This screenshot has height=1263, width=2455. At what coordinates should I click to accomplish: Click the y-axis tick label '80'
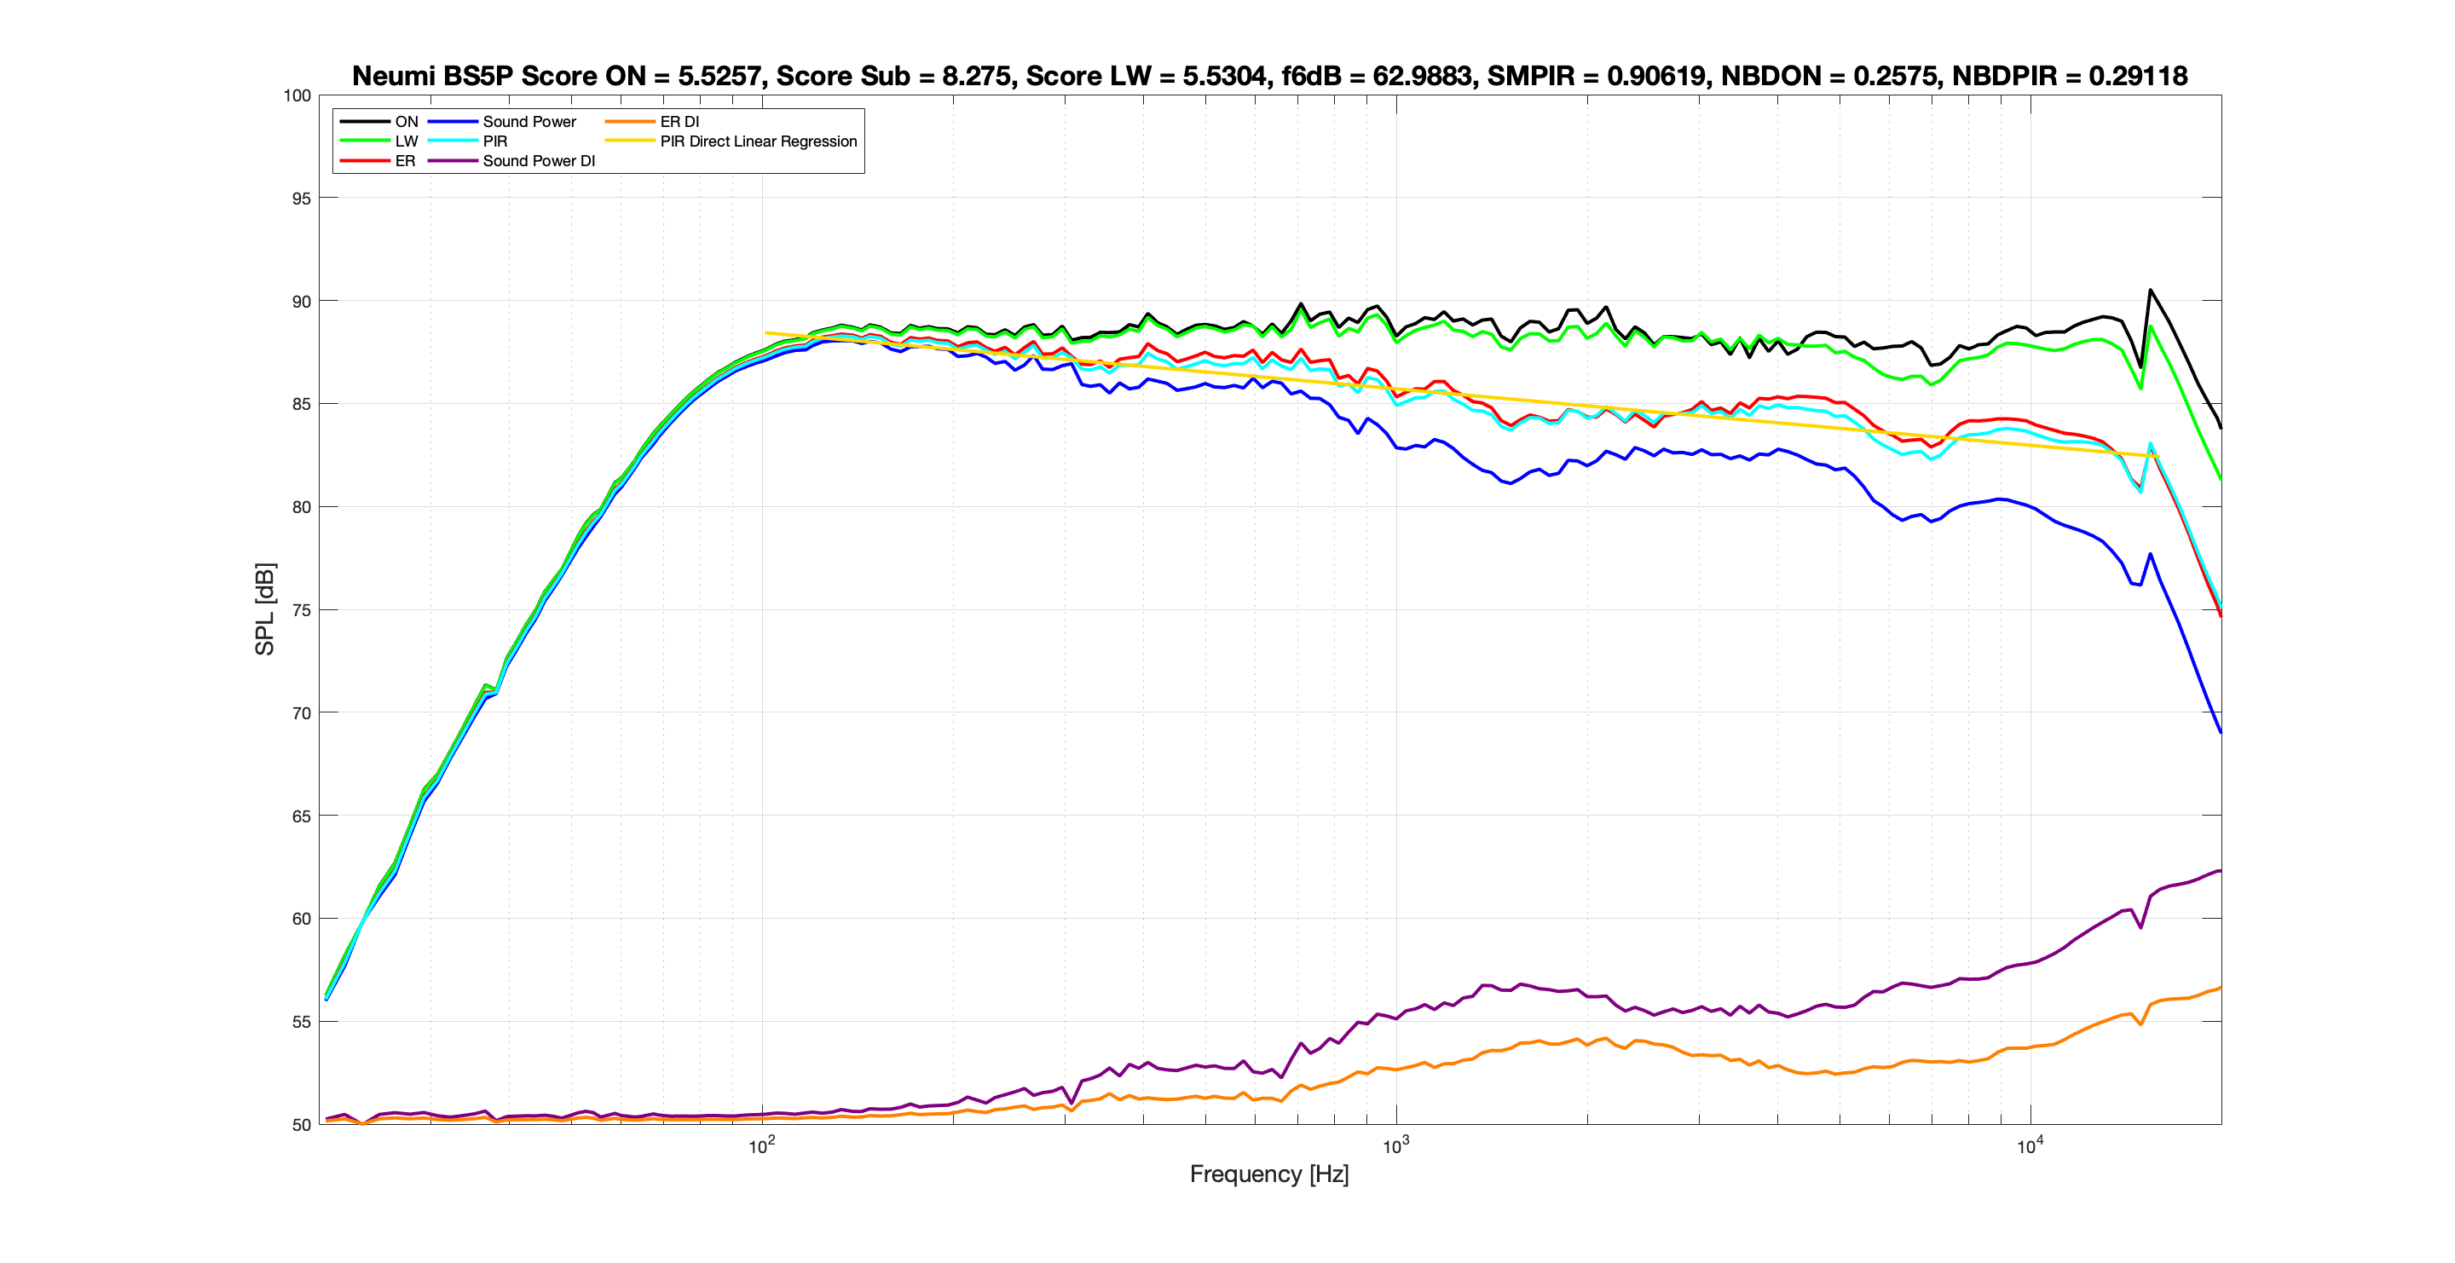(301, 507)
